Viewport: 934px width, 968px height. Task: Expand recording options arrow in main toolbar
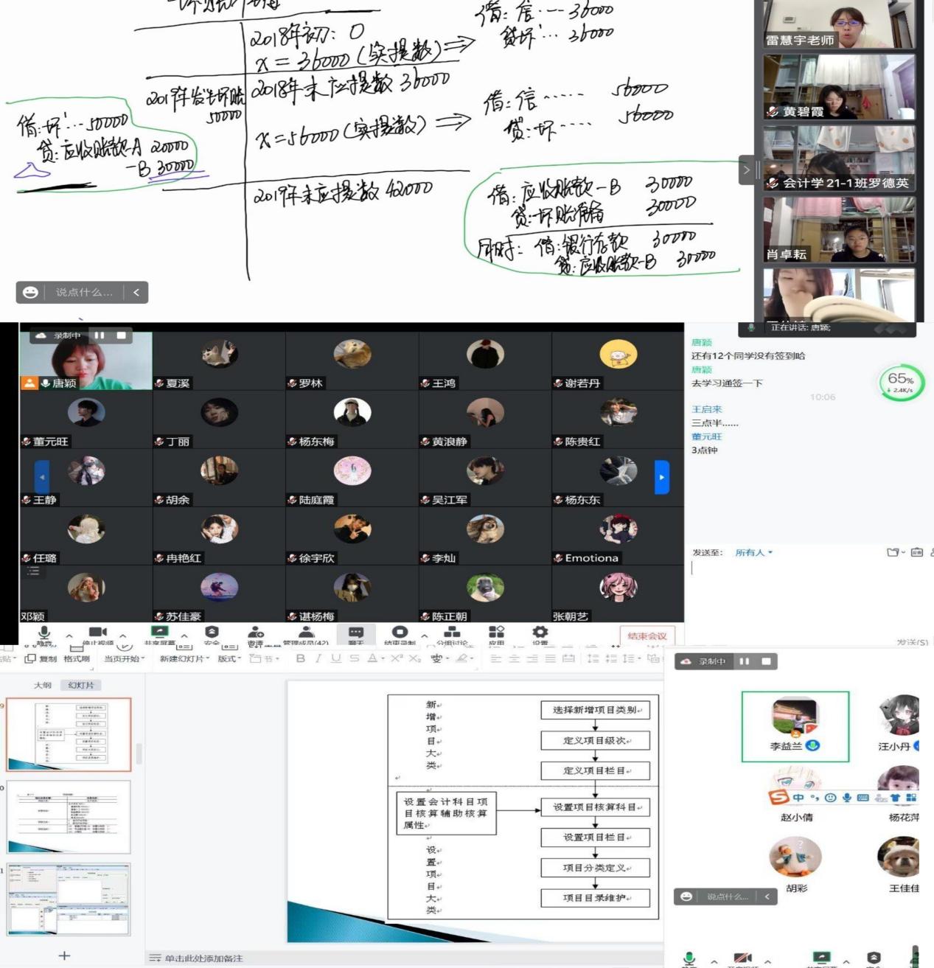[x=425, y=636]
